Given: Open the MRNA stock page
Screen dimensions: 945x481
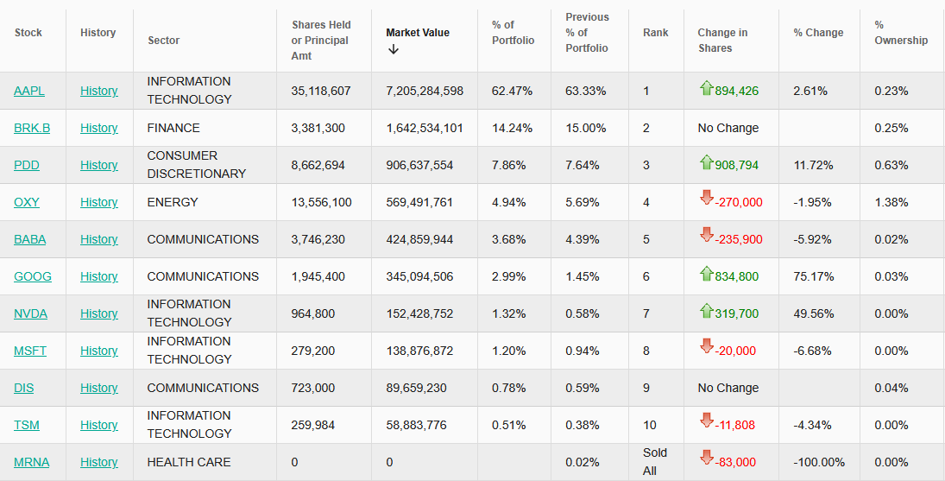Looking at the screenshot, I should pyautogui.click(x=31, y=462).
